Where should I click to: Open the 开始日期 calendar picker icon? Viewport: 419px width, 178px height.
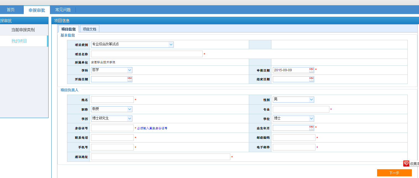130,80
